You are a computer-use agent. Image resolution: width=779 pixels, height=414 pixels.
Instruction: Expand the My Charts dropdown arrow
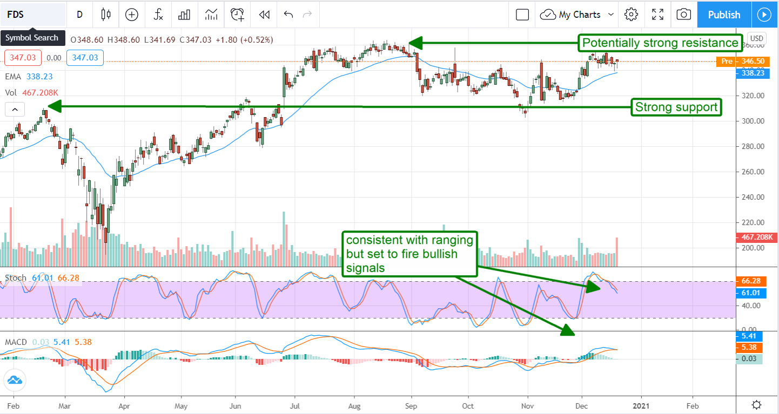click(x=611, y=15)
